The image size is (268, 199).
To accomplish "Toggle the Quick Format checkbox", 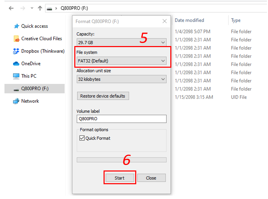I will point(82,138).
